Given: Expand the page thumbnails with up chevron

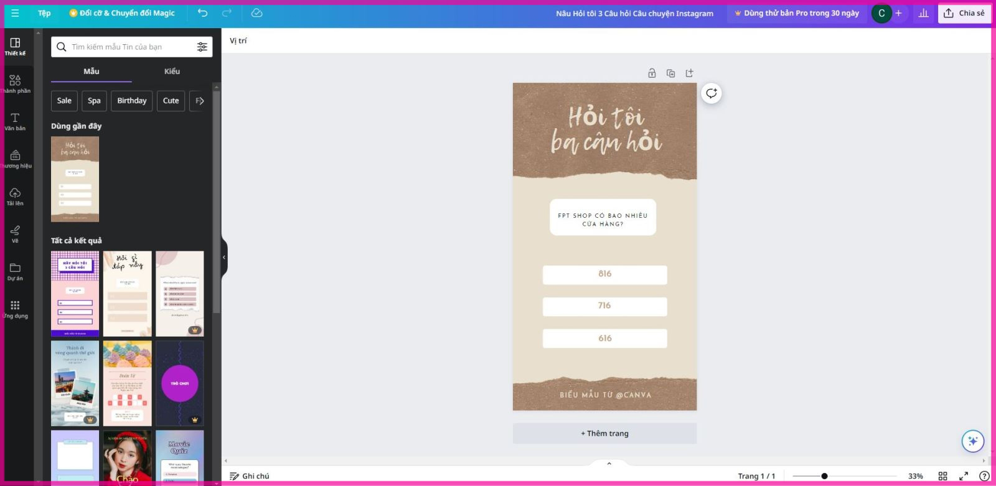Looking at the screenshot, I should click(x=609, y=464).
